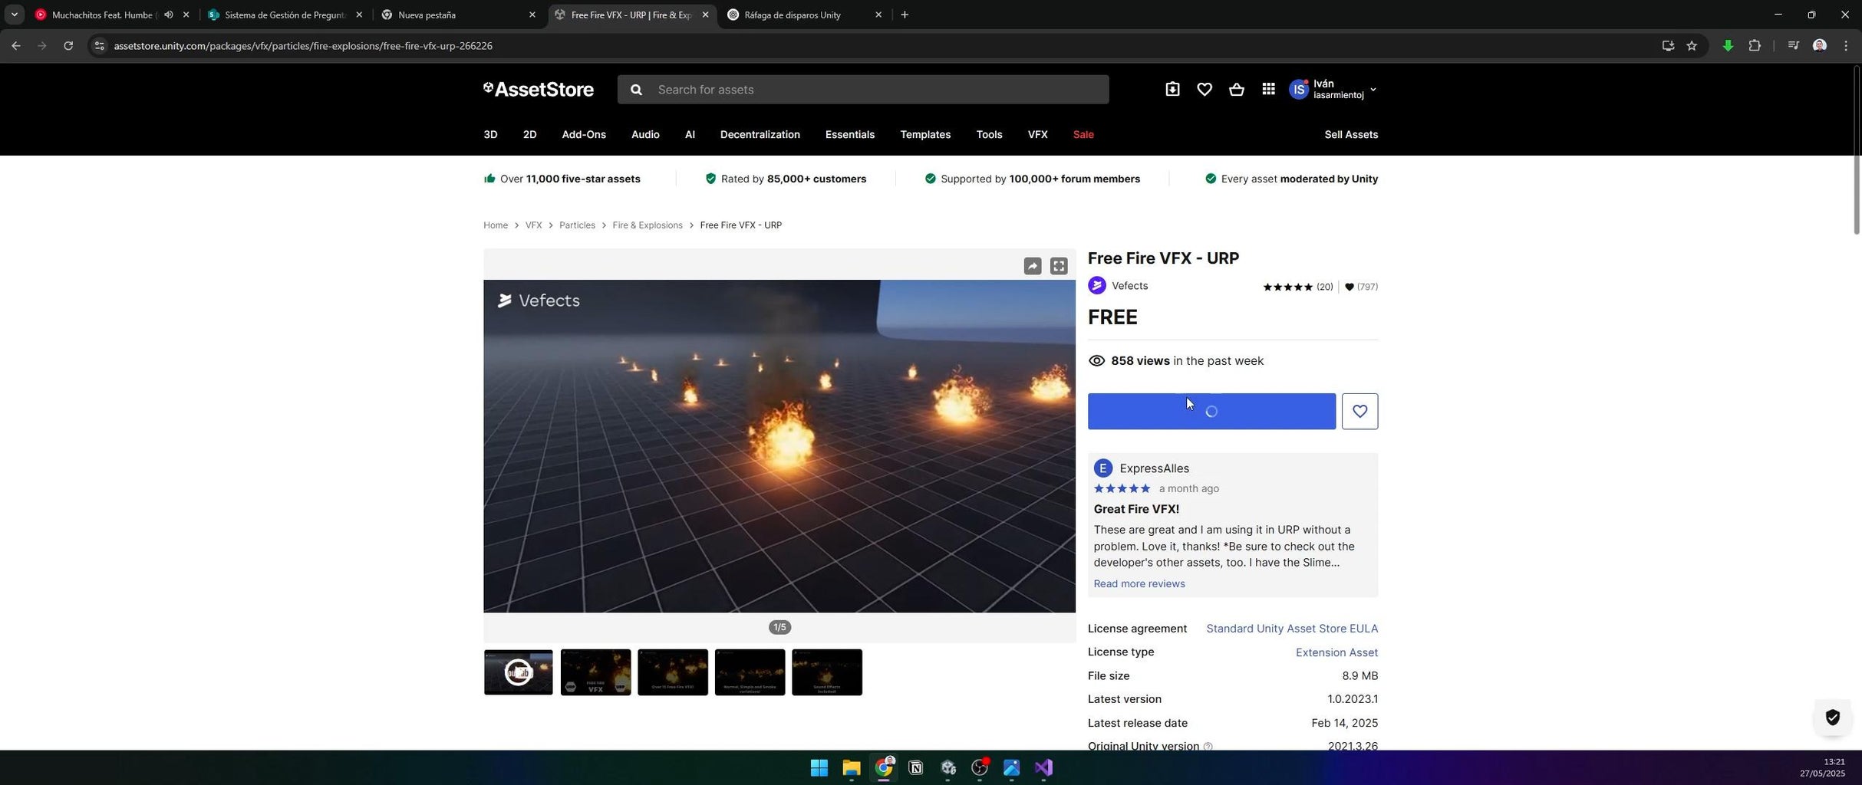Click the Sell Assets link
Viewport: 1862px width, 785px height.
tap(1351, 134)
